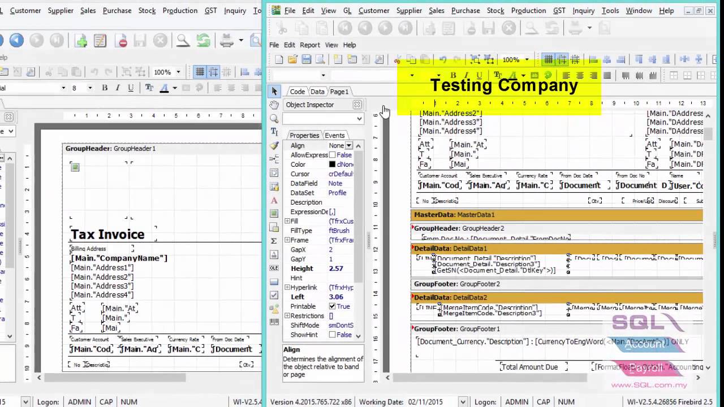Viewport: 724px width, 407px height.
Task: Click Bold icon in left designer
Action: tap(105, 88)
